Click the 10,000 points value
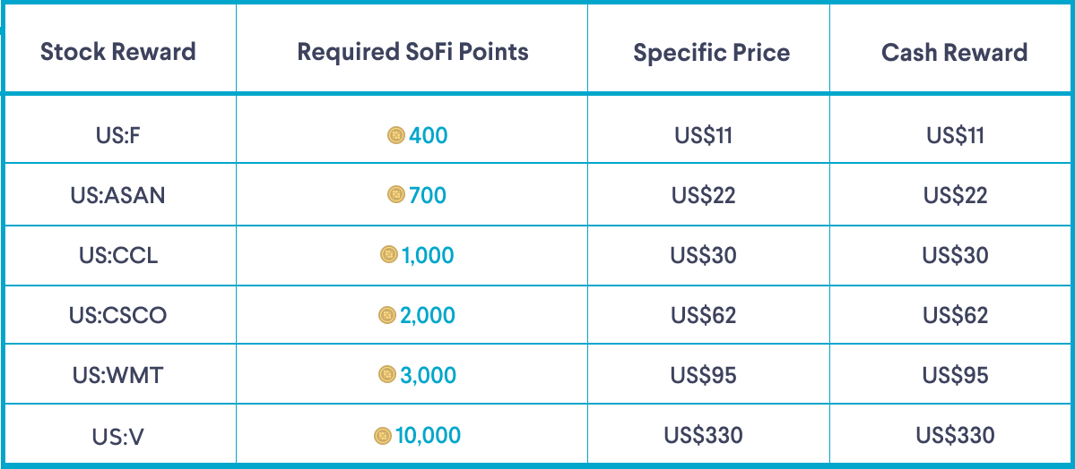1075x469 pixels. (x=428, y=436)
